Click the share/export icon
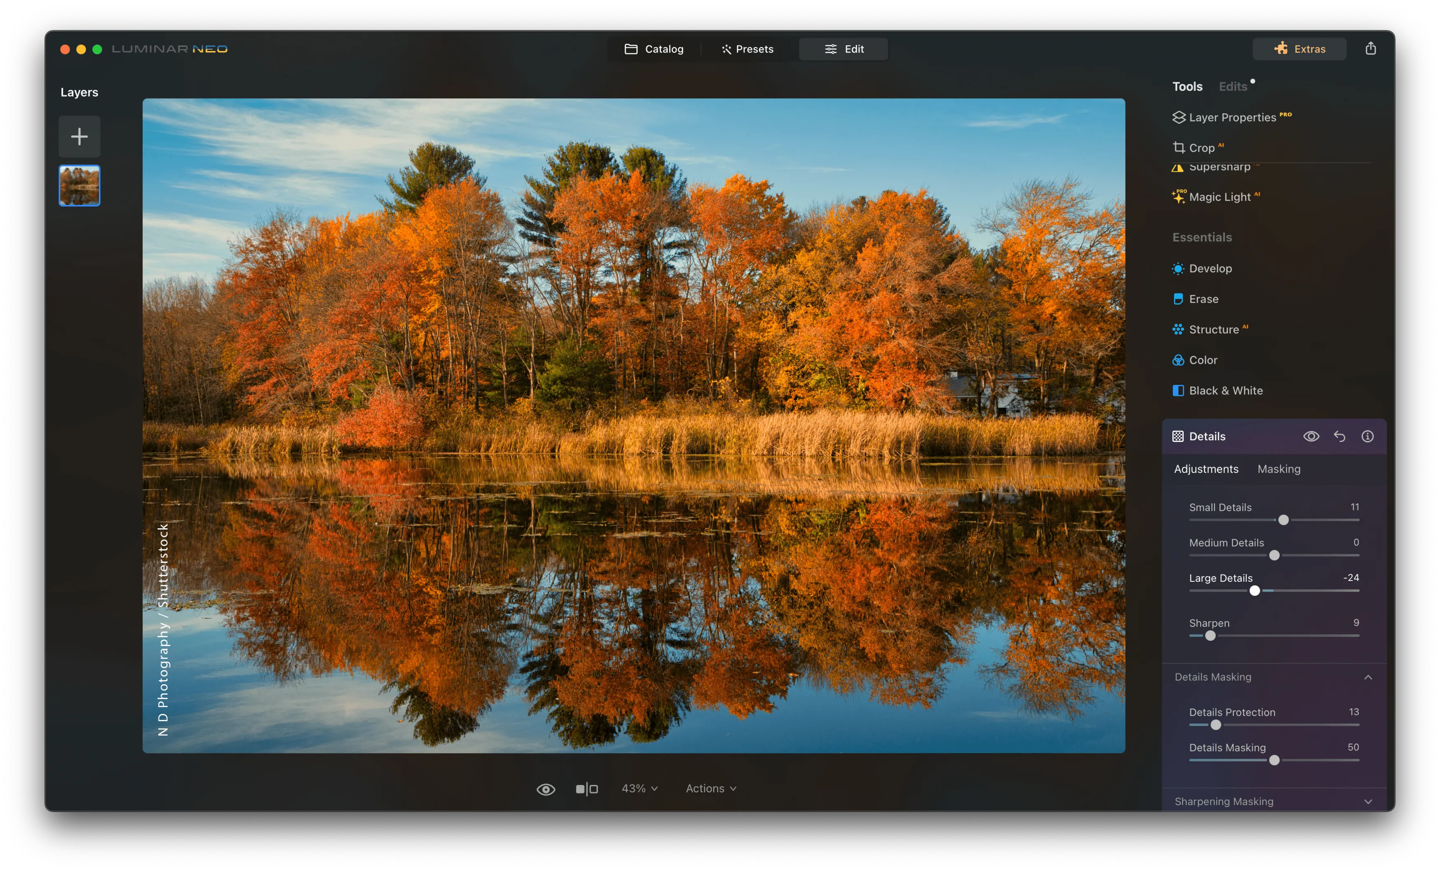The image size is (1440, 871). [1370, 49]
